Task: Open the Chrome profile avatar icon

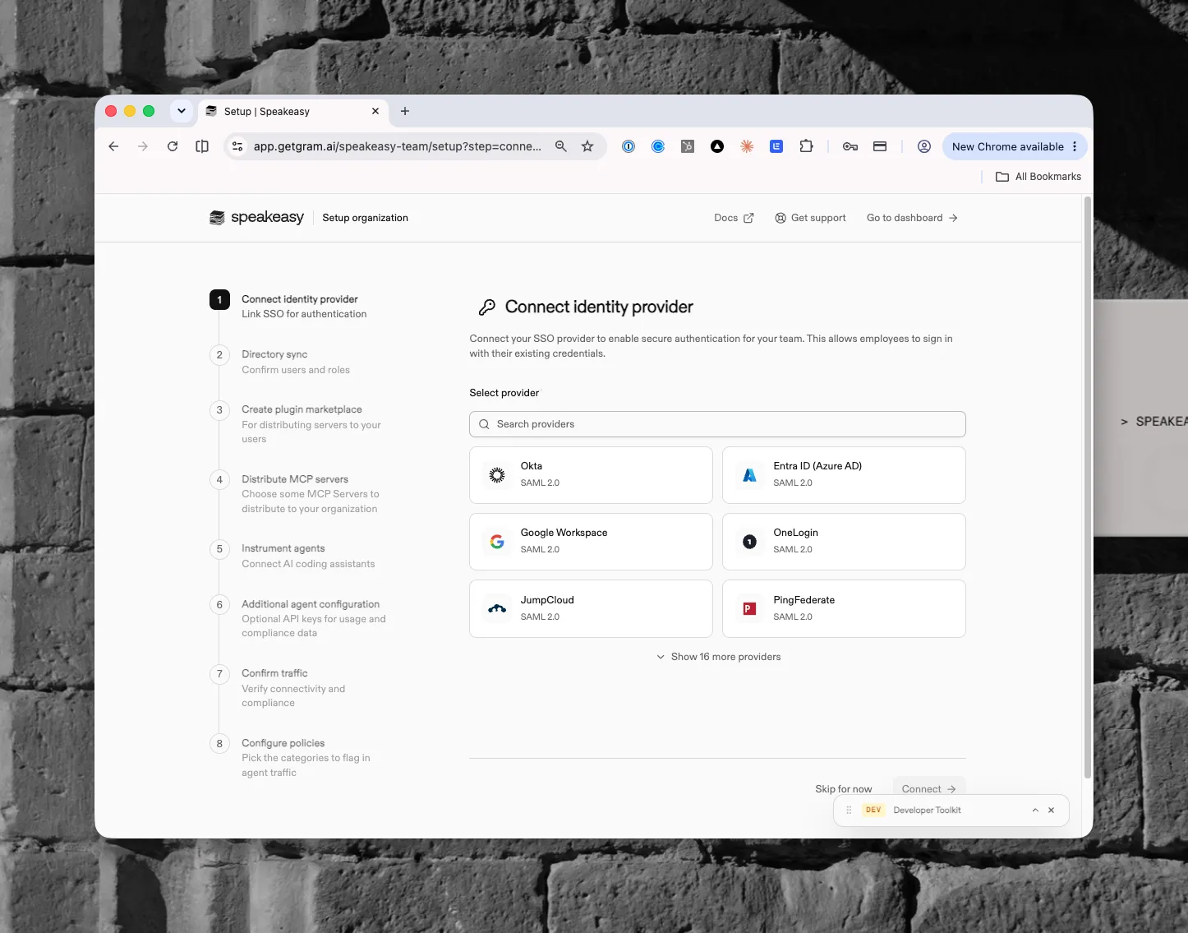Action: 924,146
